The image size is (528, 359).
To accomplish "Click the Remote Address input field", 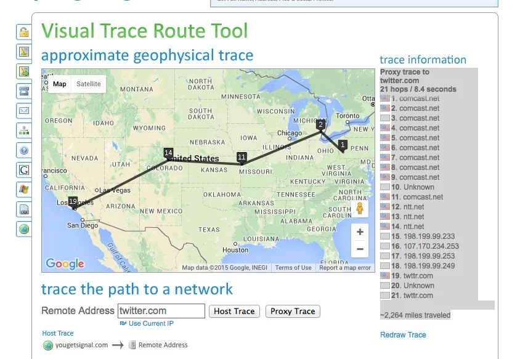I will click(161, 311).
